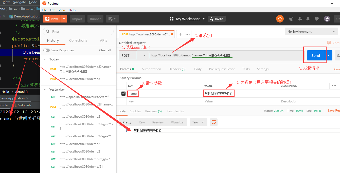Select the Pretty response view

click(x=127, y=122)
